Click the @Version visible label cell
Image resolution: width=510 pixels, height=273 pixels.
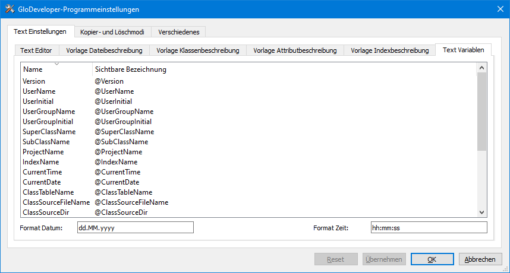[109, 81]
